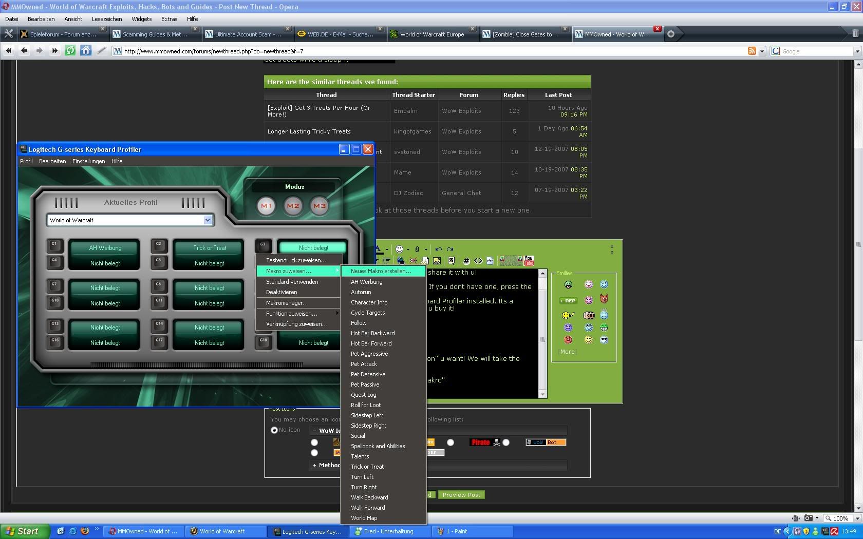863x539 pixels.
Task: Insert the +REP smiley
Action: coord(568,301)
